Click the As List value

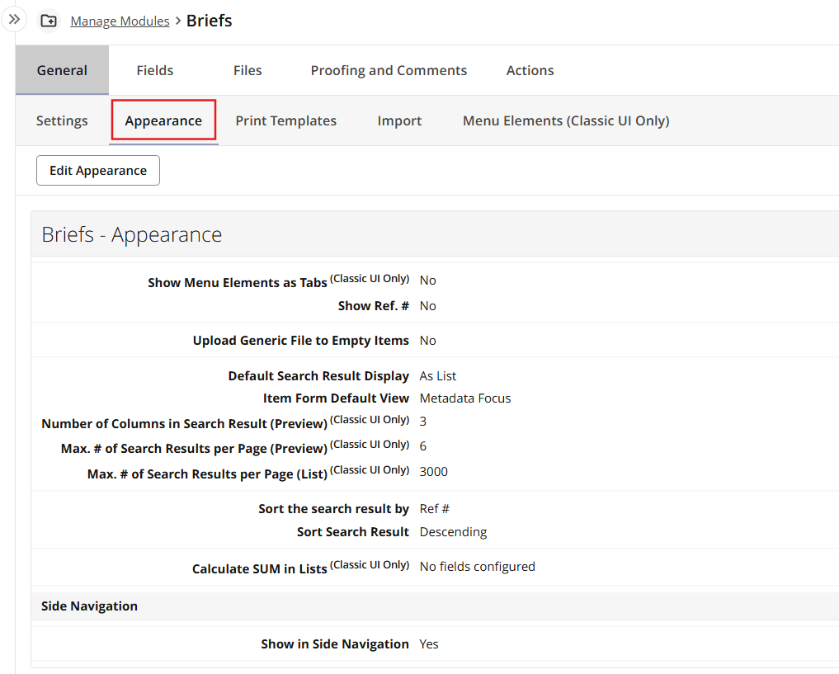pos(438,375)
